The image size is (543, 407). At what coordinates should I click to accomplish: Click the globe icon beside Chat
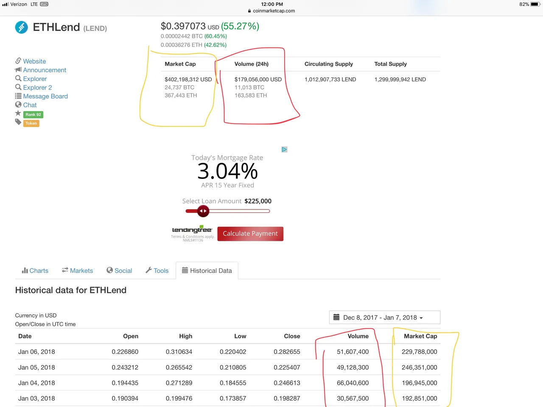[18, 105]
